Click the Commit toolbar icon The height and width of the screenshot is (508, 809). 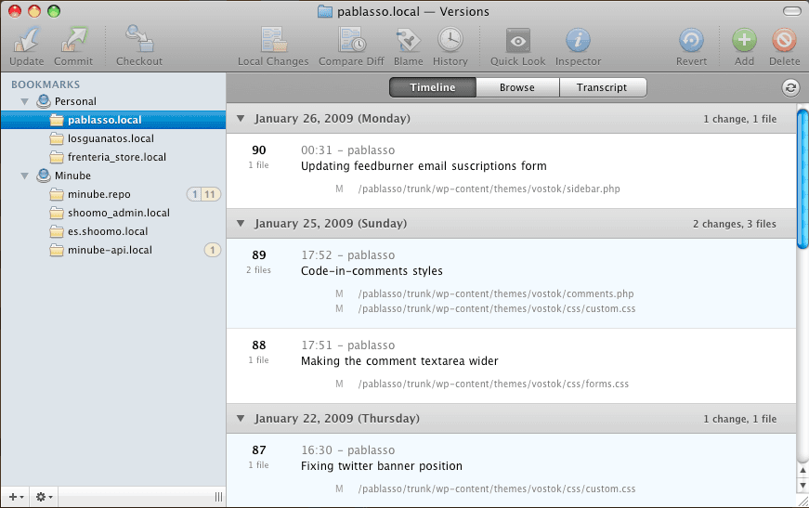click(x=73, y=40)
